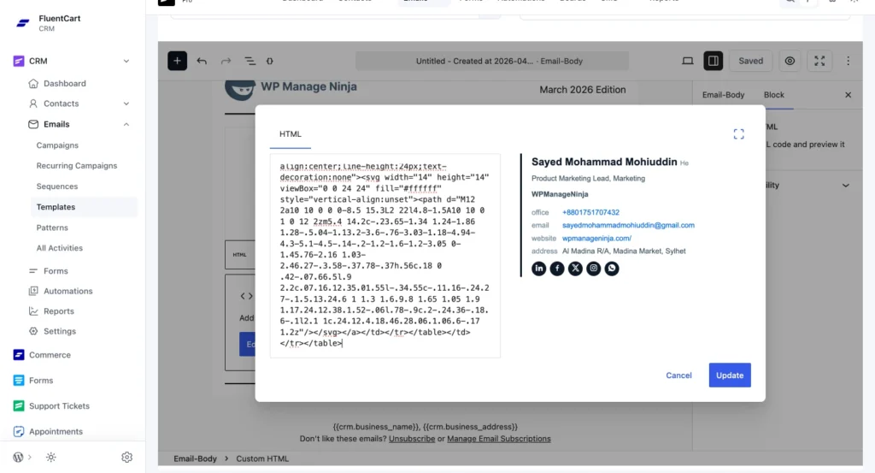
Task: Expand the HTML modal to fullscreen
Action: [x=739, y=134]
